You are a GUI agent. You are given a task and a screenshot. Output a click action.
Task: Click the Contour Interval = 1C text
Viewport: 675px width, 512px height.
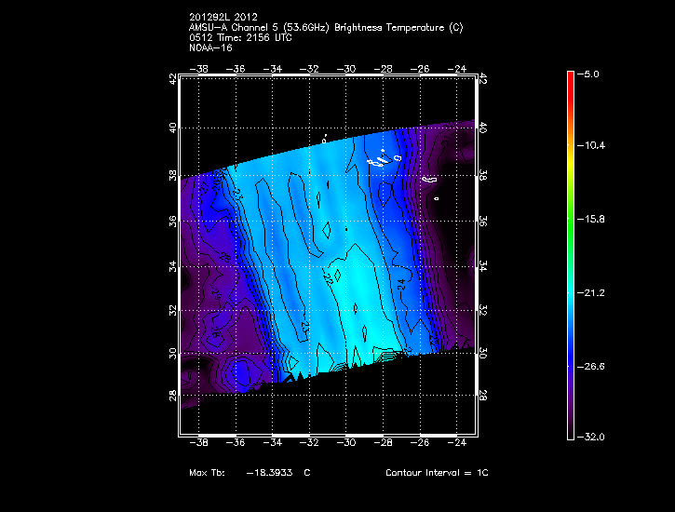[x=437, y=473]
